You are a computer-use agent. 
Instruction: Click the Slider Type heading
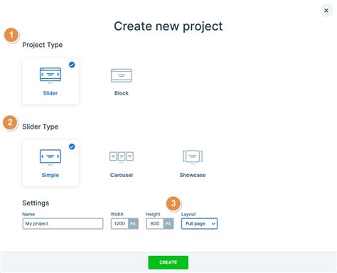click(x=41, y=127)
